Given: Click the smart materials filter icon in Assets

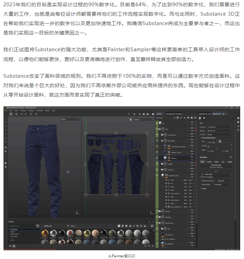Looking at the screenshot, I should click(x=123, y=226).
